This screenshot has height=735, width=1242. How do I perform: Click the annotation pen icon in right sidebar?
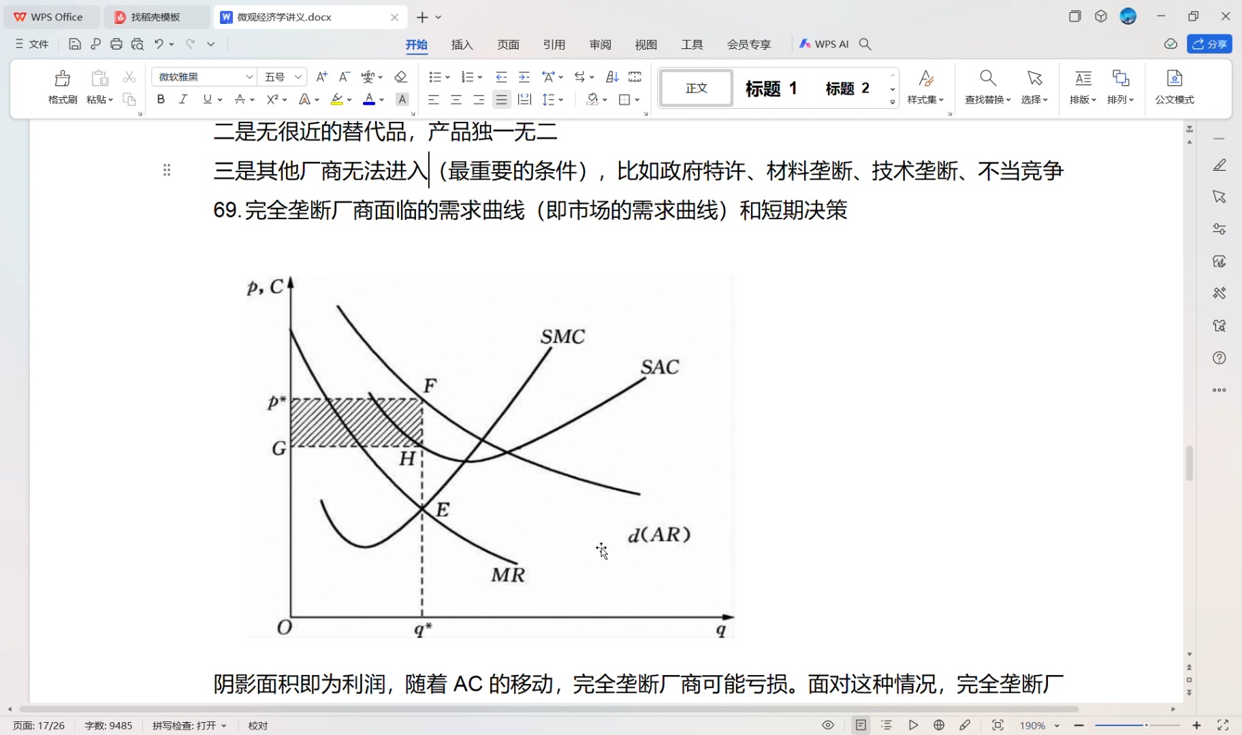tap(1220, 164)
